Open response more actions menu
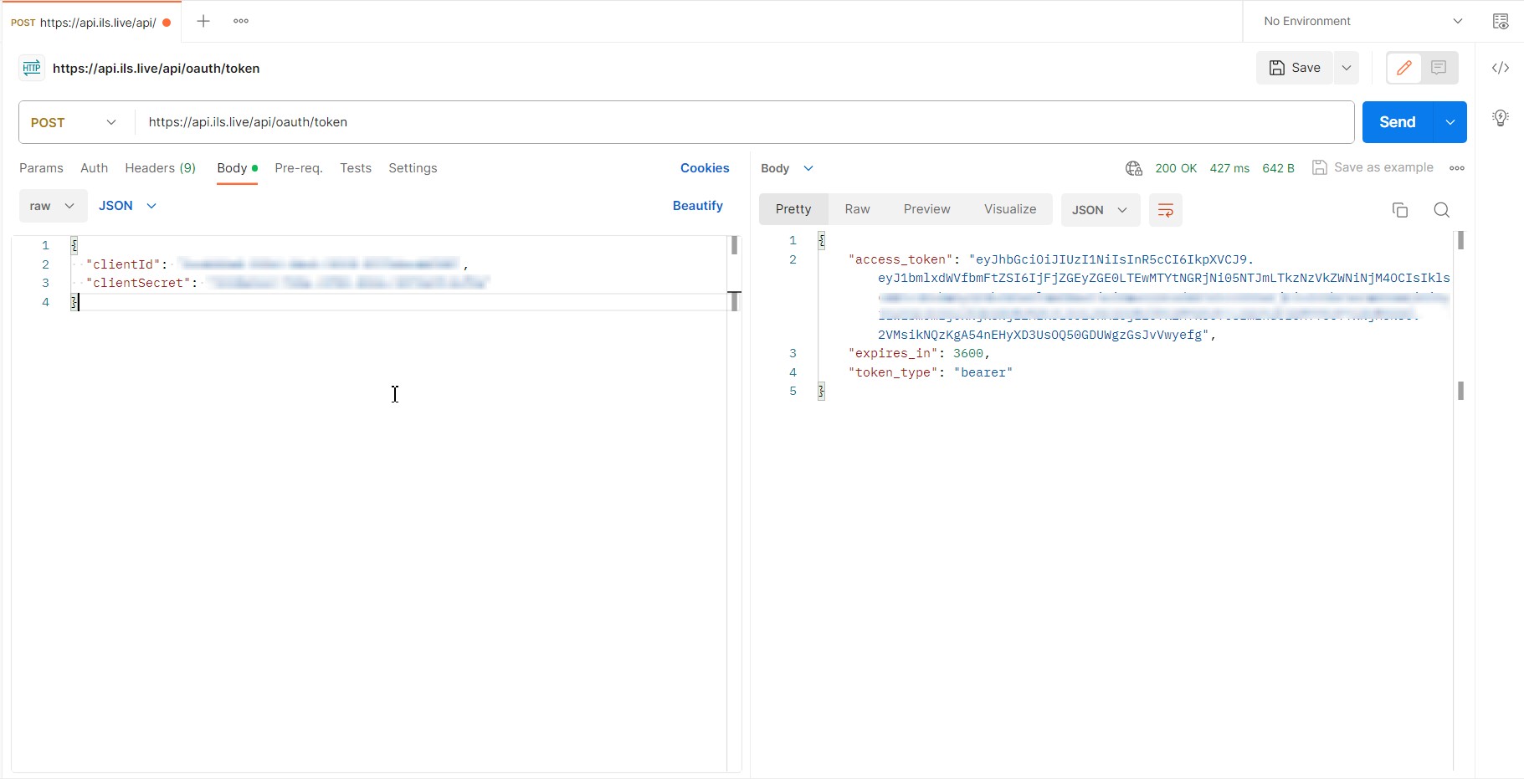 [1458, 167]
